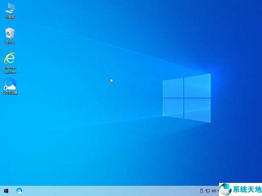Launch QQ Browser from the taskbar

pos(19,191)
